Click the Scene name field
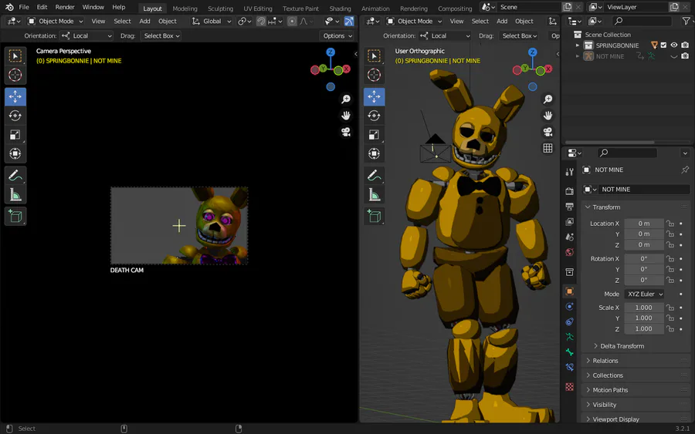The width and height of the screenshot is (695, 434). tap(528, 7)
